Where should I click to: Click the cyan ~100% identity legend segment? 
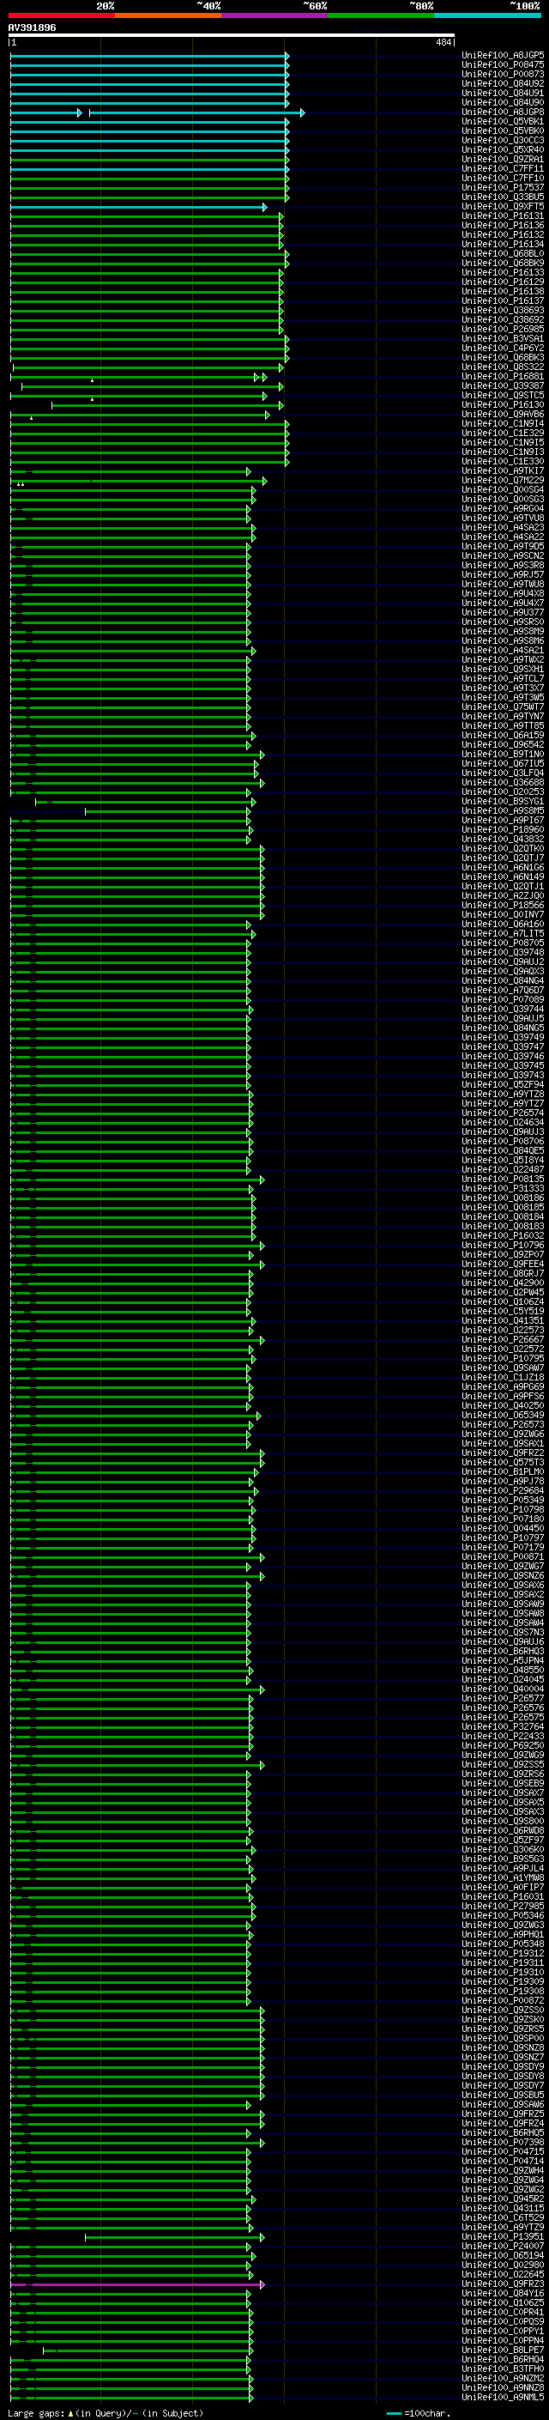488,15
